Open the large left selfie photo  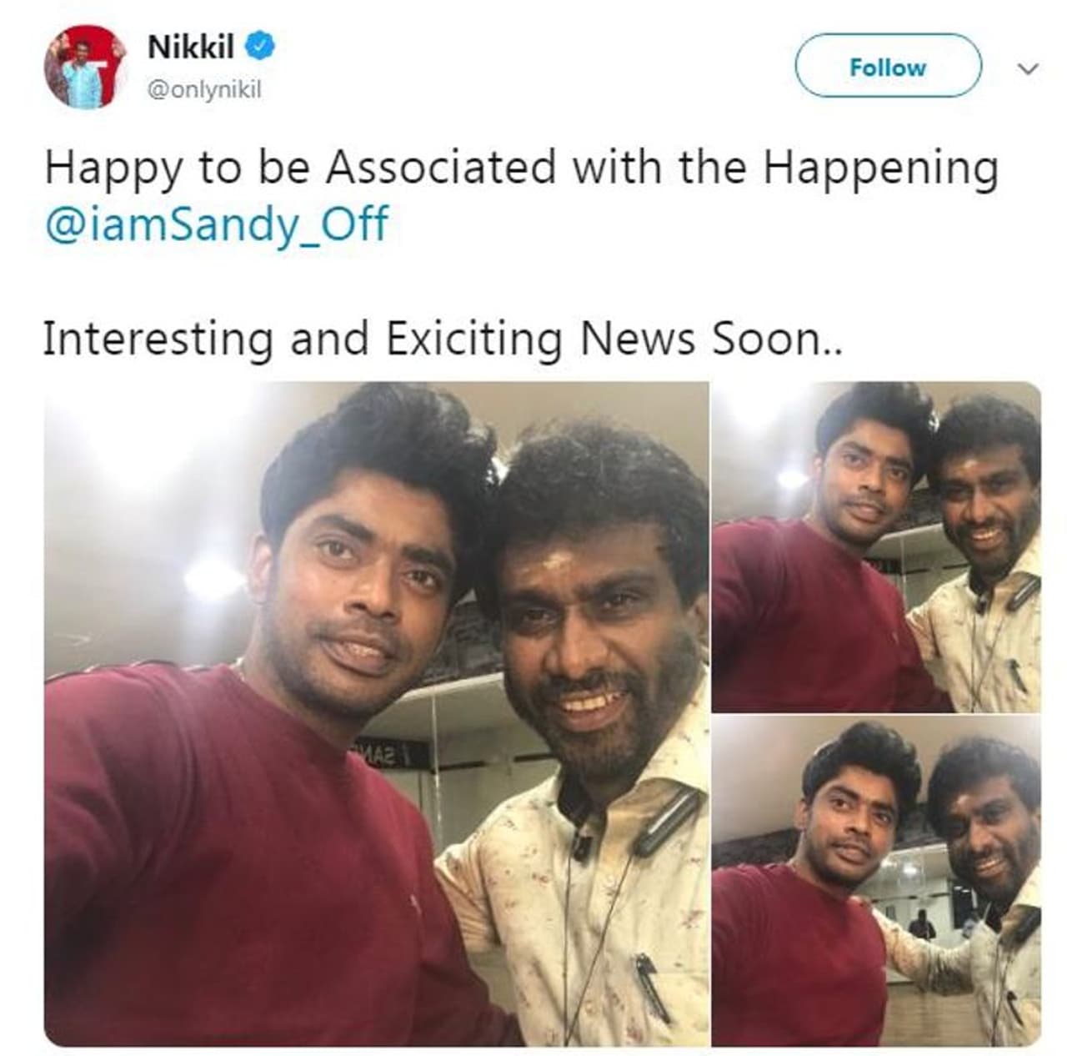(376, 714)
